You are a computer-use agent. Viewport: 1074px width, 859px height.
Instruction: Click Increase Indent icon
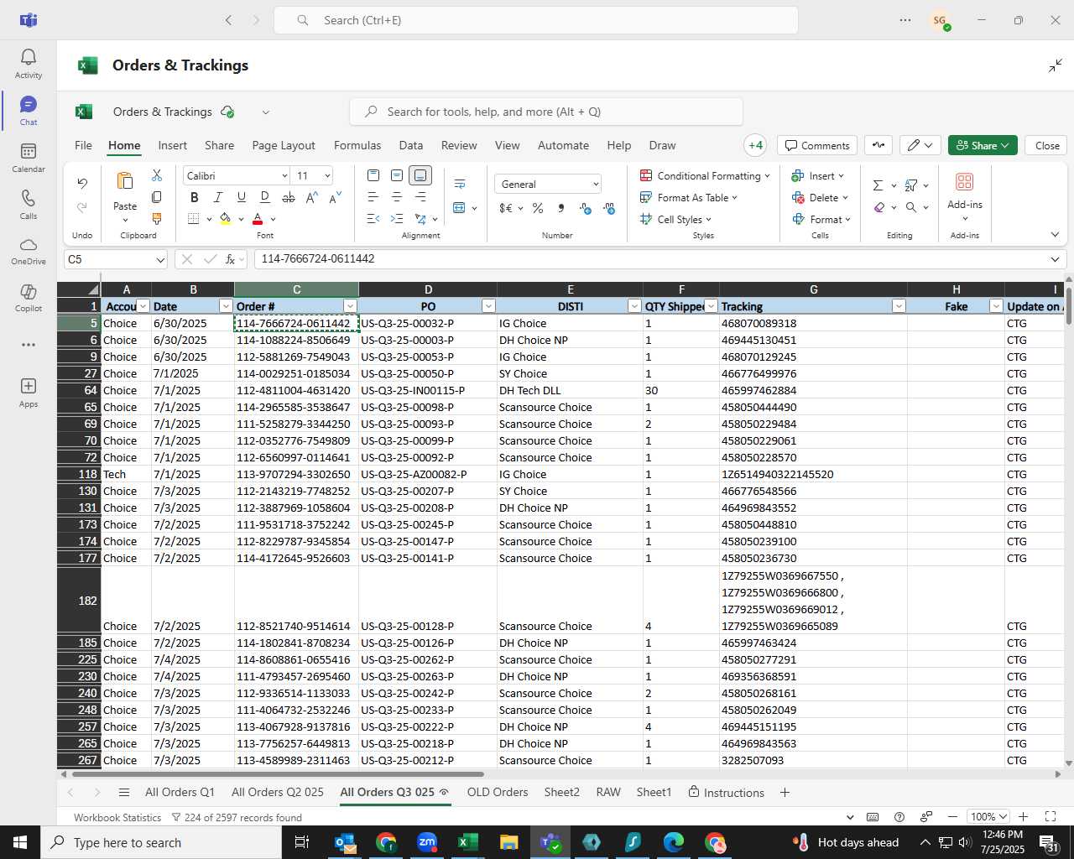397,219
